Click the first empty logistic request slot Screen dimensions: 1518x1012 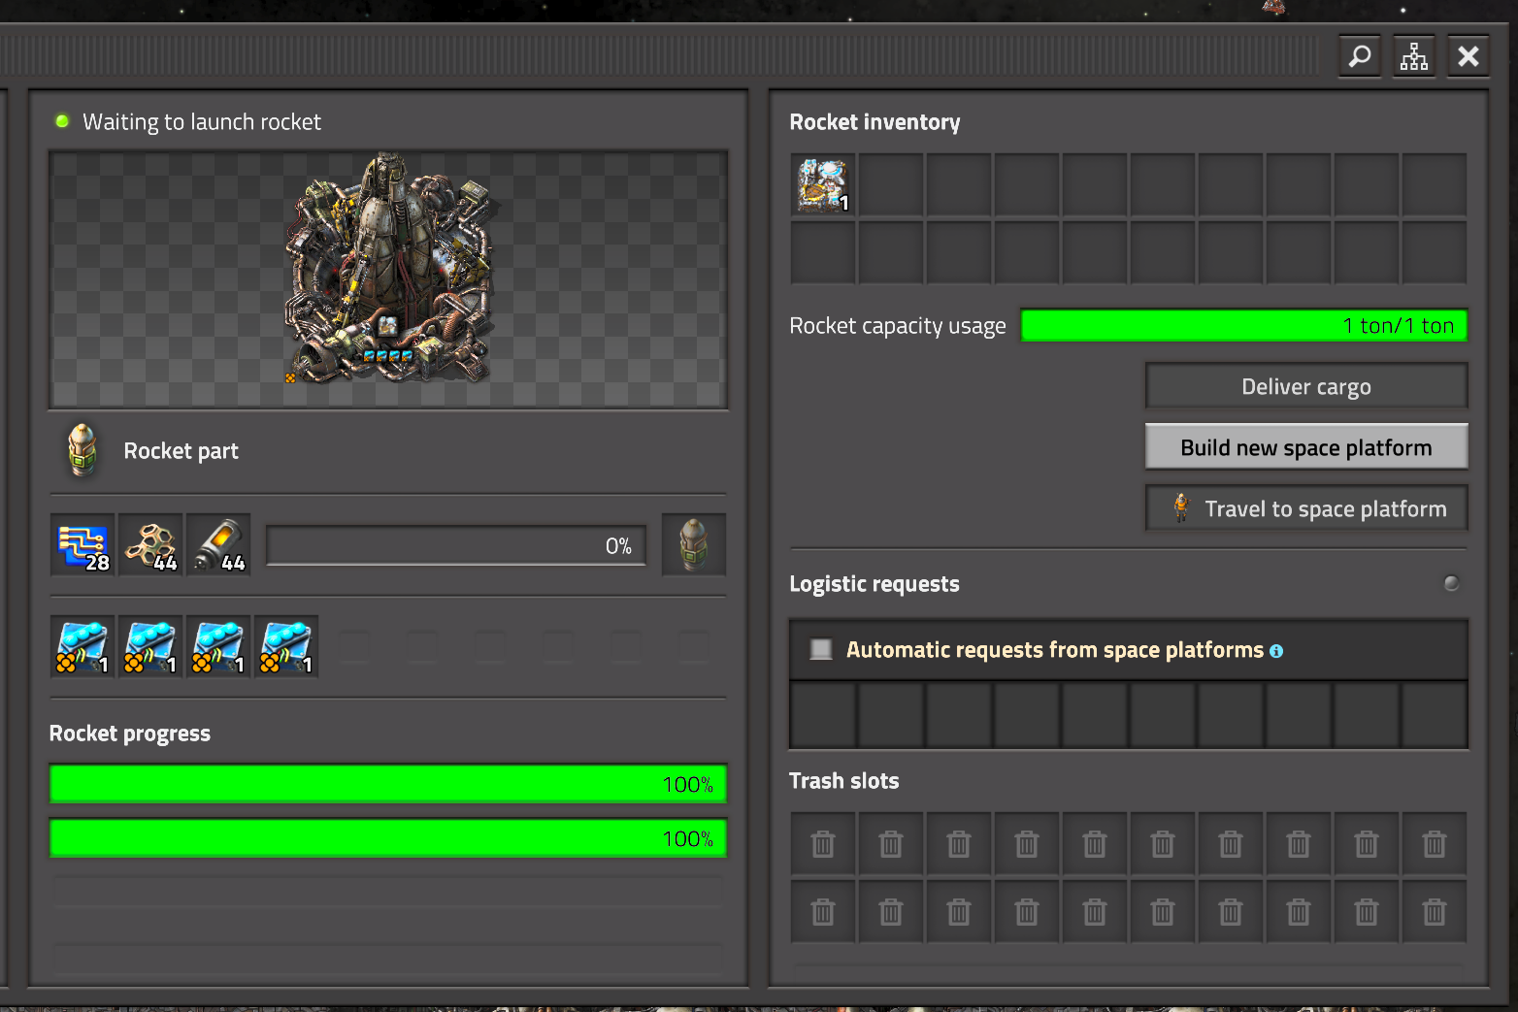click(x=823, y=715)
